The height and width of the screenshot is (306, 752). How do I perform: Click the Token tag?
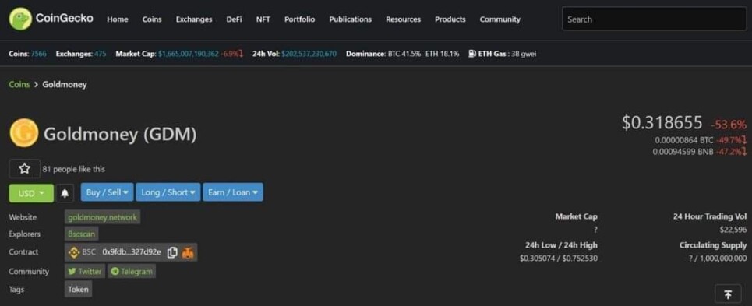(x=78, y=289)
